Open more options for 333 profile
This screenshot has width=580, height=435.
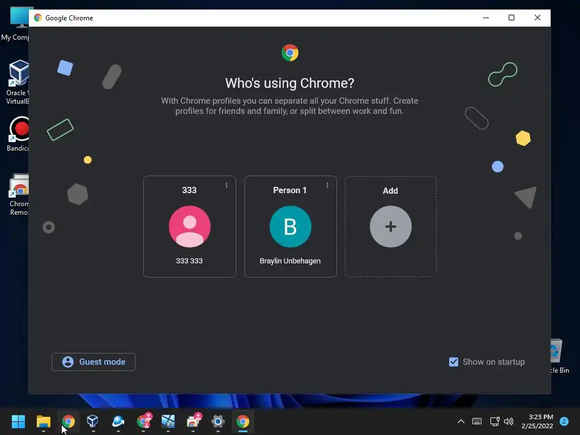coord(227,185)
